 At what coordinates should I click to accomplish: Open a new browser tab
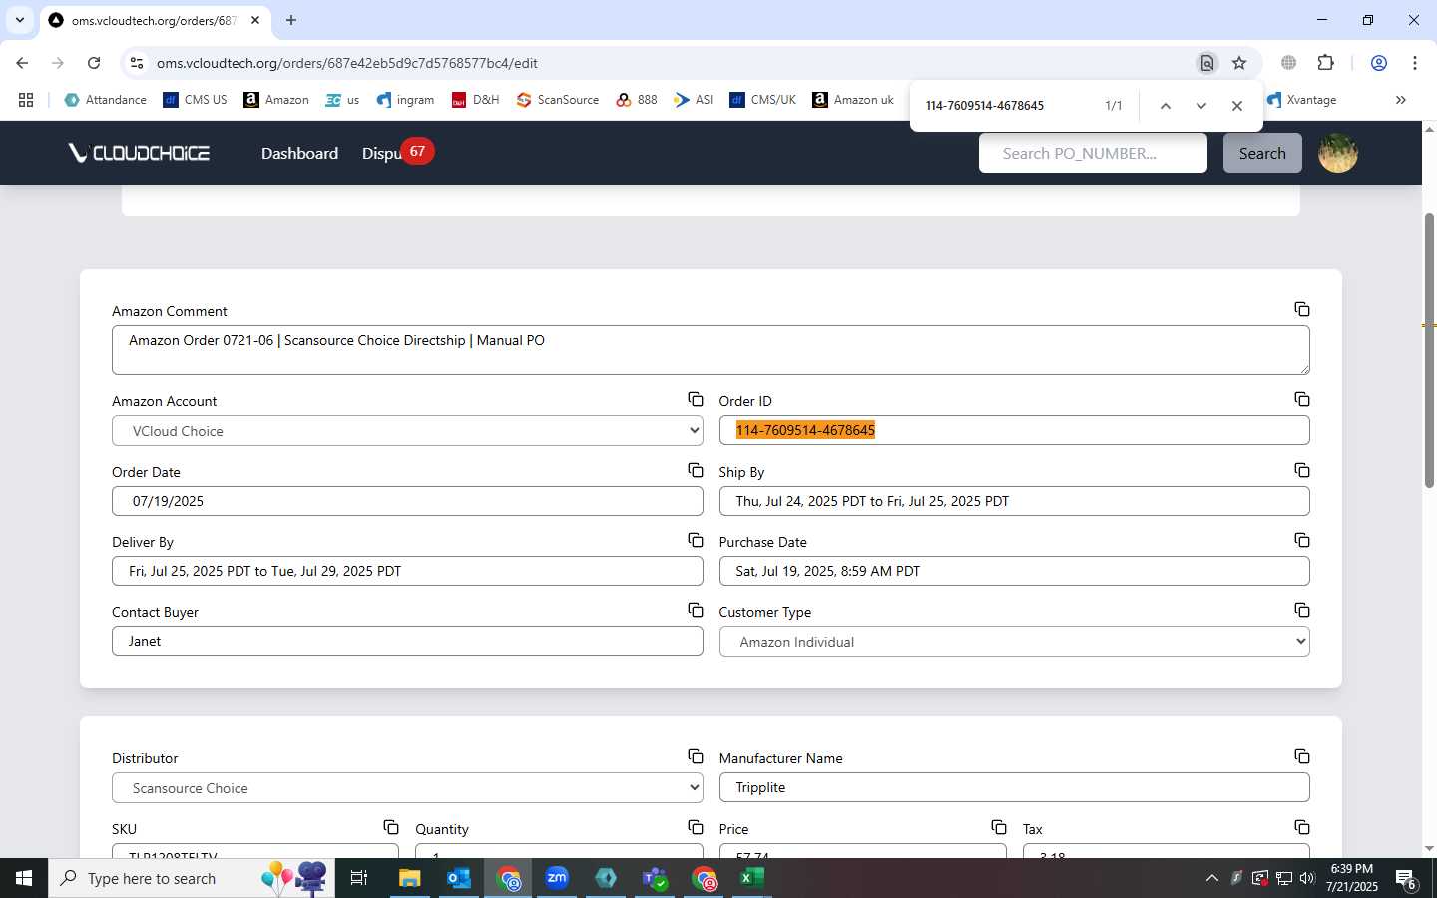[291, 20]
